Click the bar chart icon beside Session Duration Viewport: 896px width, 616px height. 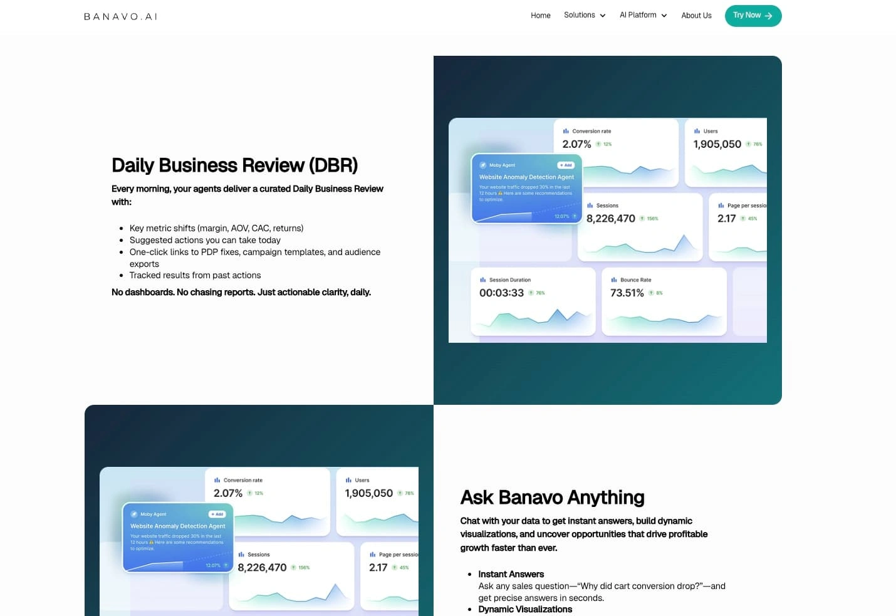point(483,280)
